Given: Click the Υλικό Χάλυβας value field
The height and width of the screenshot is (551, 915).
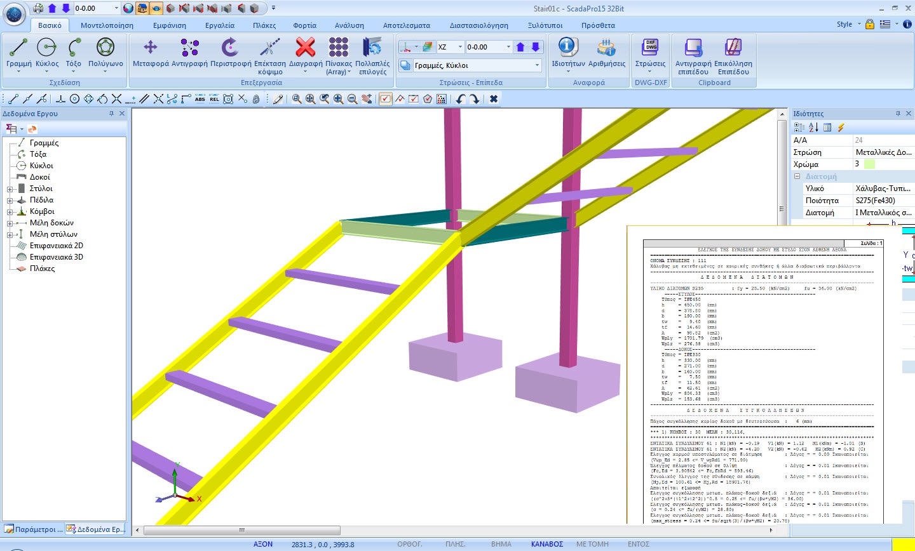Looking at the screenshot, I should point(883,189).
